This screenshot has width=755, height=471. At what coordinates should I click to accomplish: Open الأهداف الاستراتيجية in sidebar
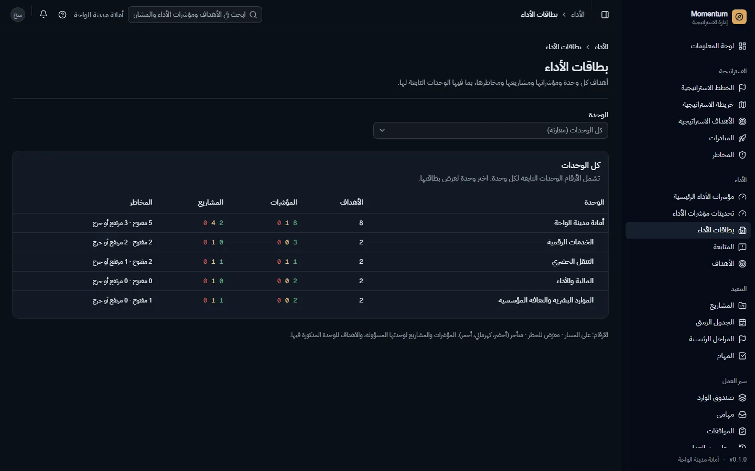coord(688,121)
